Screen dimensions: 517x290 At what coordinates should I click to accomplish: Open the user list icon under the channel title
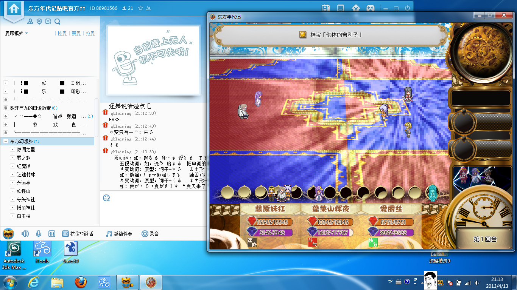pos(31,22)
